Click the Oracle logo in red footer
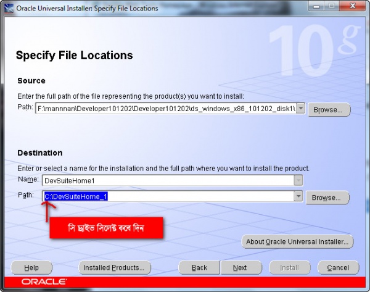 tap(44, 282)
